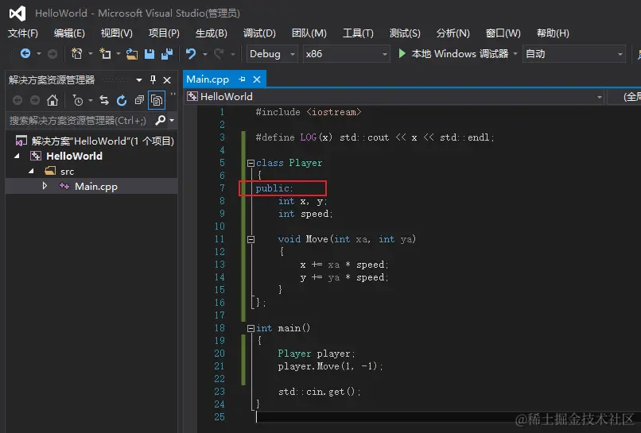The height and width of the screenshot is (433, 641).
Task: Click '#include <iostream>' line
Action: pos(309,112)
